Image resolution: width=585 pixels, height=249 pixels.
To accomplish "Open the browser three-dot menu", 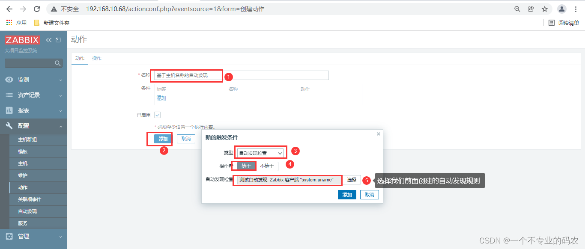I will (576, 9).
